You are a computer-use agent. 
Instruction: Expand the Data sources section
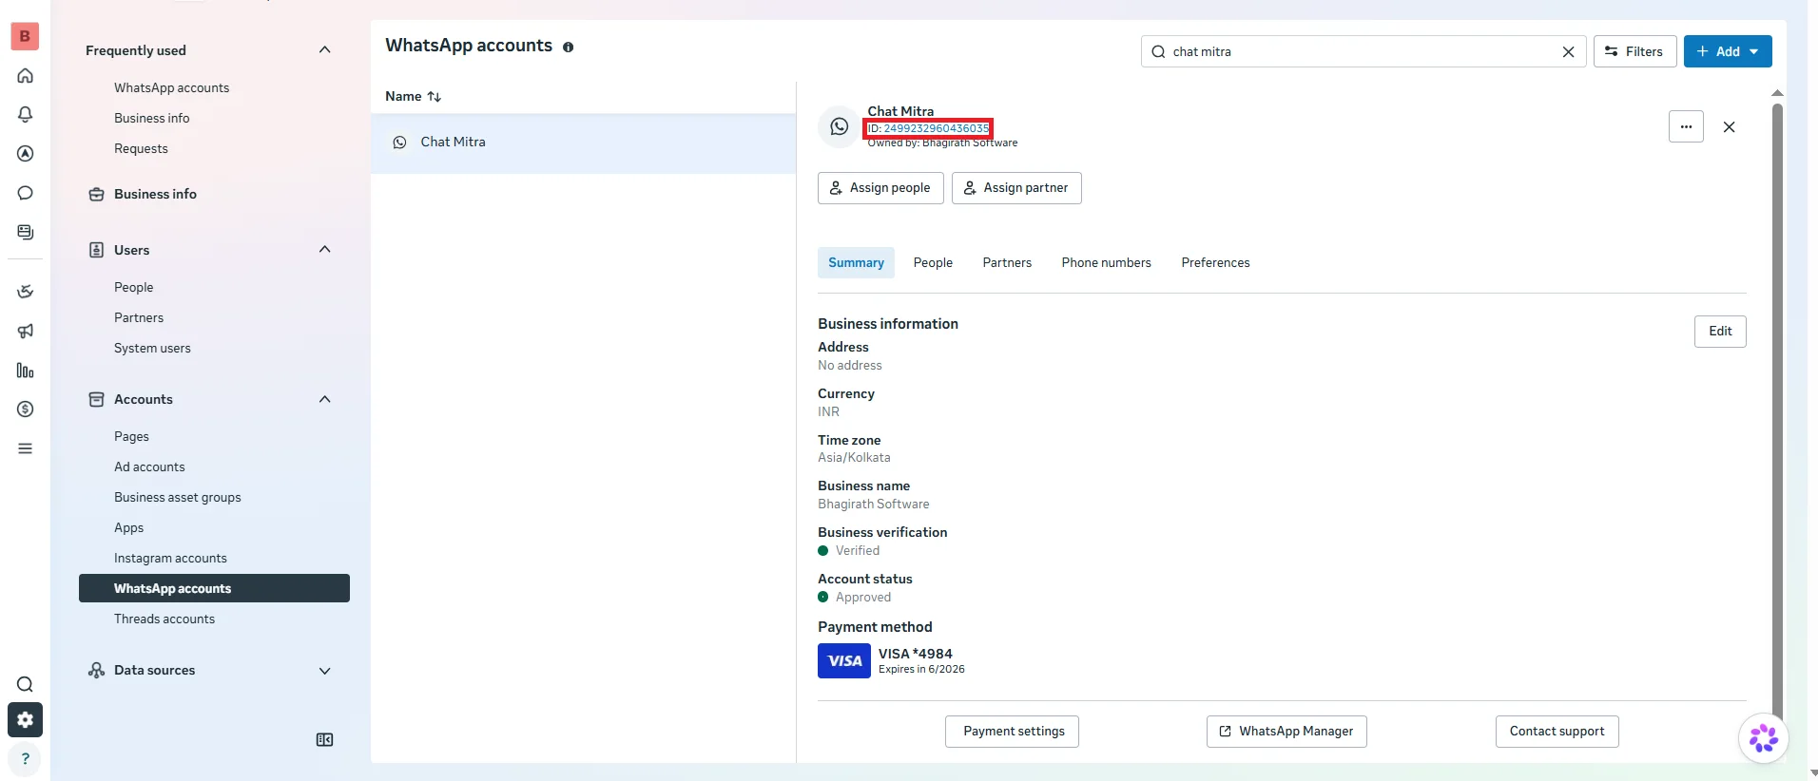click(324, 671)
